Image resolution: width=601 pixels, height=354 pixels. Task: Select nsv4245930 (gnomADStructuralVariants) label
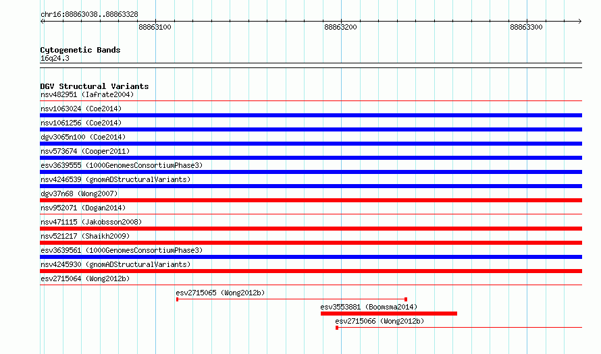(115, 264)
